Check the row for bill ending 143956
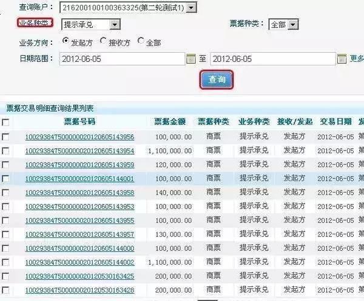The width and height of the screenshot is (364, 301). (5, 137)
